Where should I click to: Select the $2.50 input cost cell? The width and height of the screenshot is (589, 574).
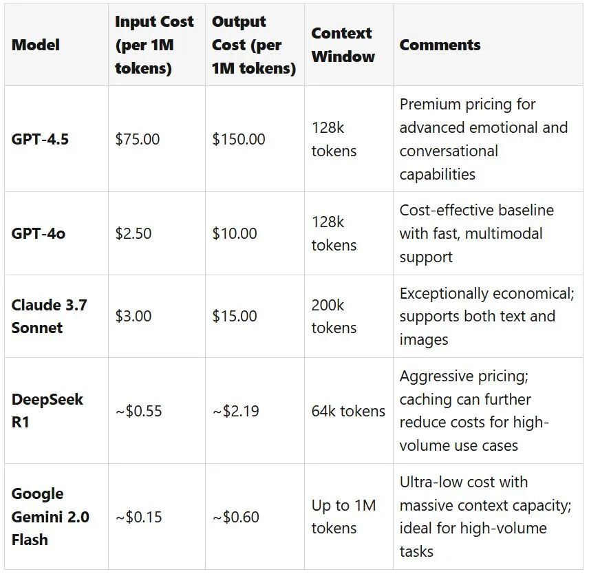(x=133, y=233)
